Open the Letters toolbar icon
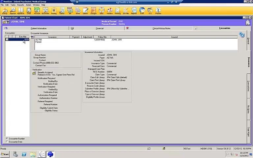Viewport: 253px width, 158px height. click(x=85, y=11)
